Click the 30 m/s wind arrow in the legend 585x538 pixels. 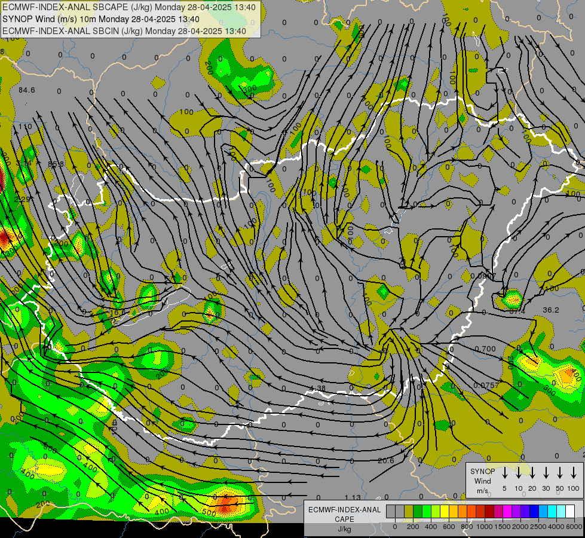click(x=546, y=473)
